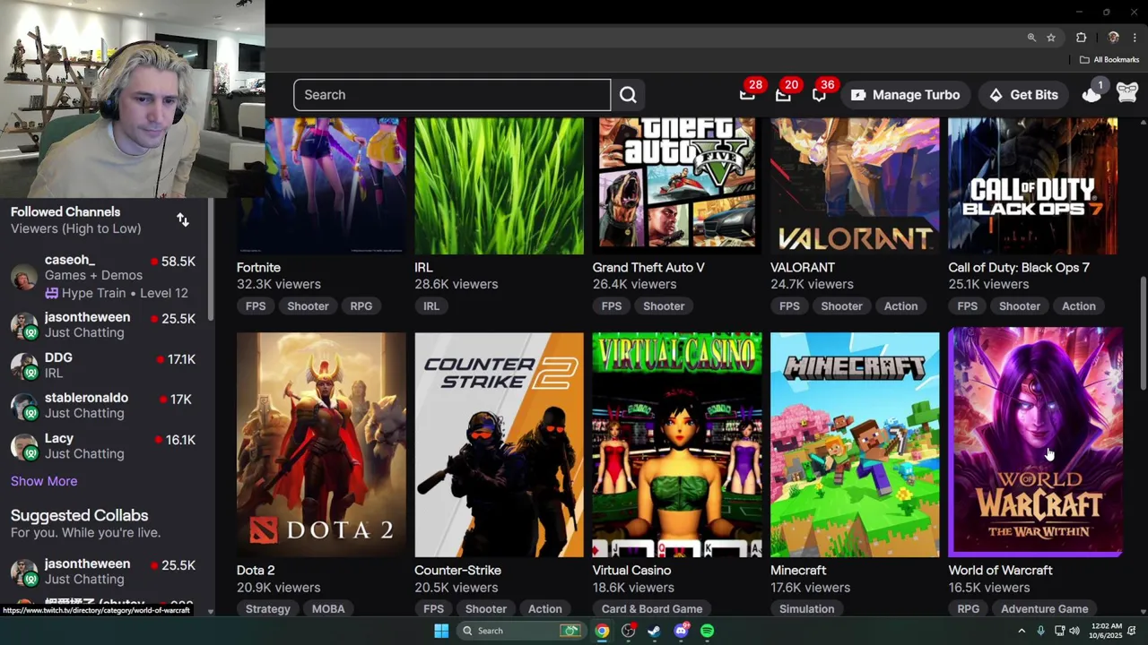Click the Twitch Search input field
Screen dimensions: 1148x645
coord(452,95)
